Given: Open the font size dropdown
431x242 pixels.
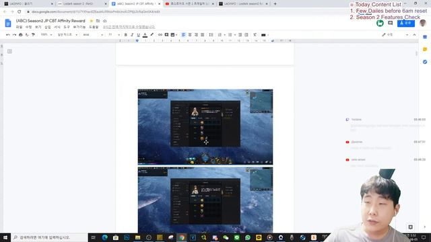Looking at the screenshot, I should coord(114,35).
